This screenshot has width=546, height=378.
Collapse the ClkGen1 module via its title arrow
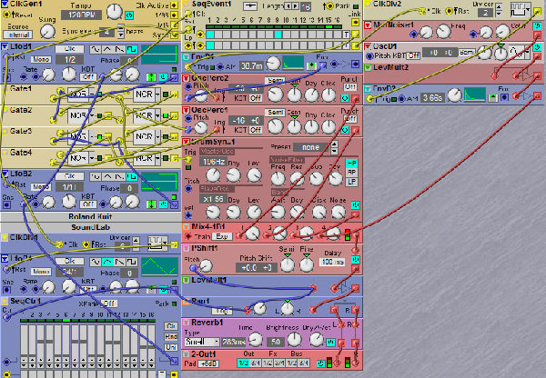5,5
